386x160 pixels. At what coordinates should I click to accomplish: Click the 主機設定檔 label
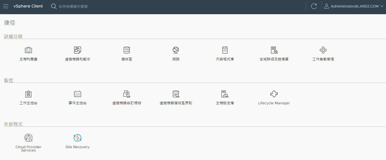click(225, 103)
